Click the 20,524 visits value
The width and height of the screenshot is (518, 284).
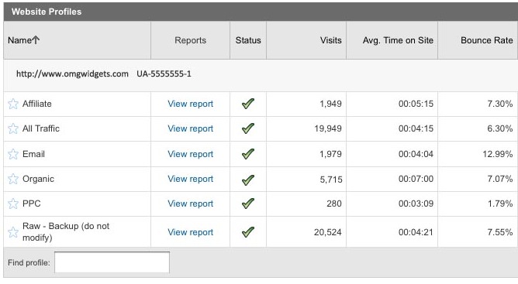tap(328, 232)
